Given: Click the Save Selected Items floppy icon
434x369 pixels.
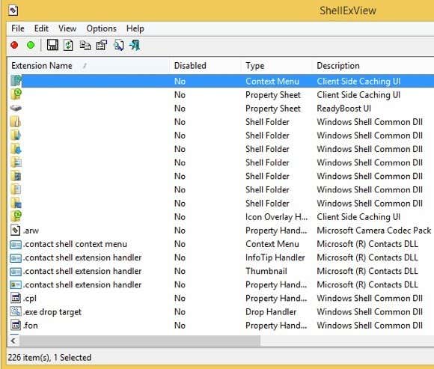Looking at the screenshot, I should pyautogui.click(x=52, y=45).
